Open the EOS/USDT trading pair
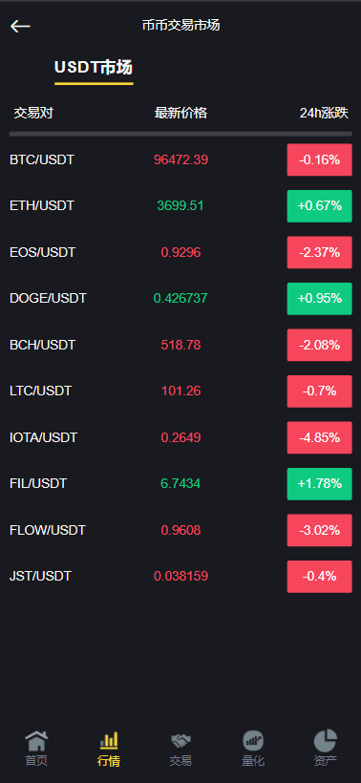Viewport: 361px width, 783px height. click(x=180, y=252)
